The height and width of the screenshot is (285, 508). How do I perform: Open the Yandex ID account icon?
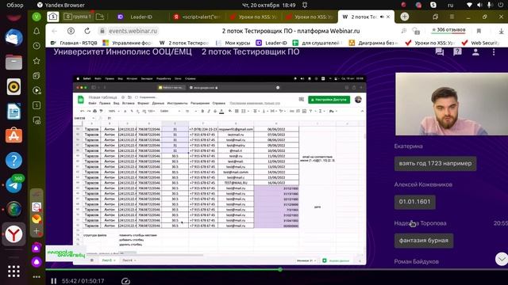tap(71, 31)
